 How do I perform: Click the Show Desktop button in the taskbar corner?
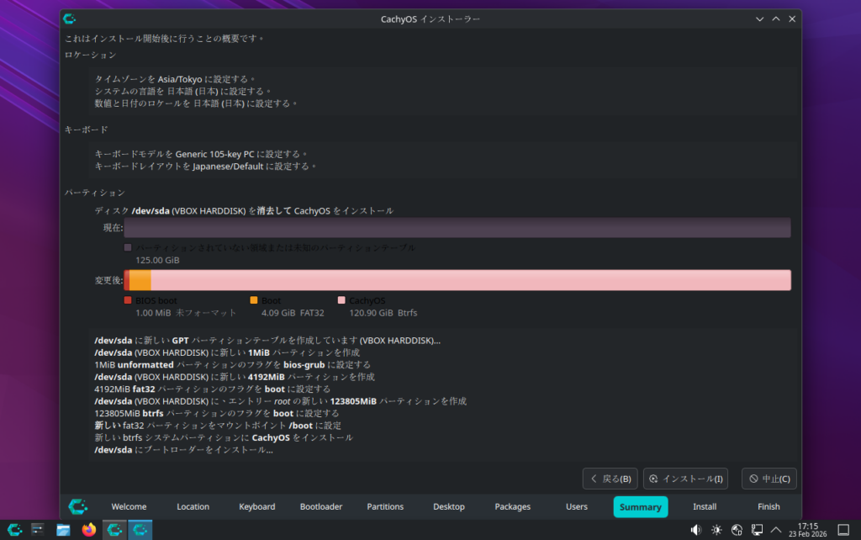pyautogui.click(x=844, y=530)
